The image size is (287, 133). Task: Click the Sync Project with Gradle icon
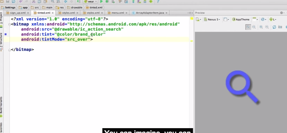coord(133,1)
